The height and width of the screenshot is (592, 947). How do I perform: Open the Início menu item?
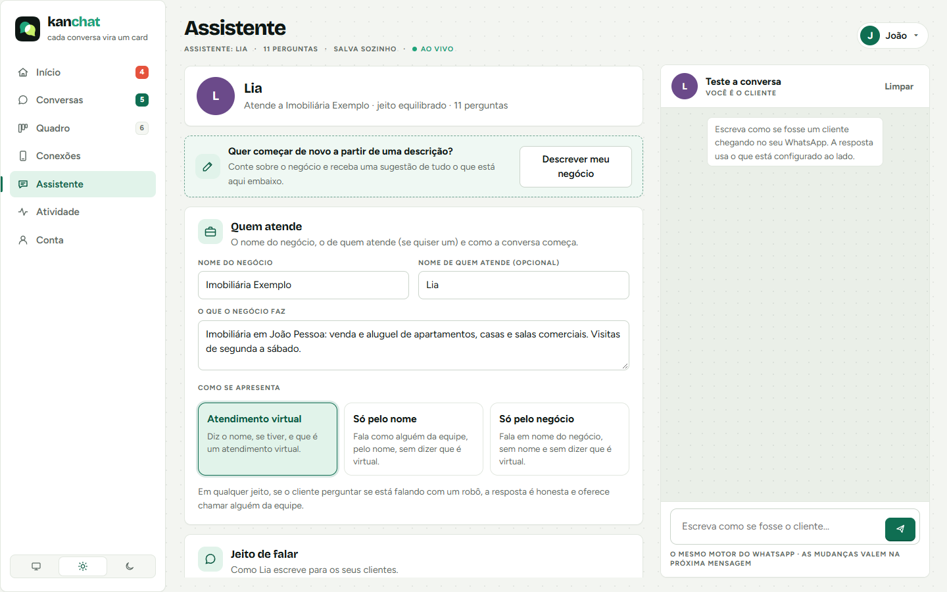(x=83, y=72)
